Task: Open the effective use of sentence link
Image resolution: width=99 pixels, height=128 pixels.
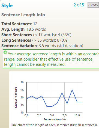Action: (70, 59)
